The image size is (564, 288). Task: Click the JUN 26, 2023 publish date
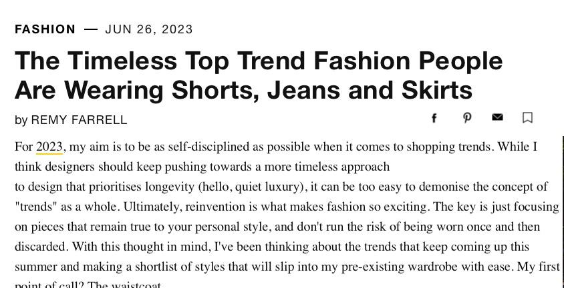[x=149, y=29]
